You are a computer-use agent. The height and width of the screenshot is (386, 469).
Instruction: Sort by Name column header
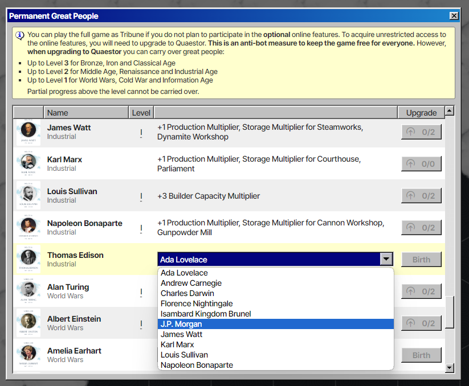point(86,113)
